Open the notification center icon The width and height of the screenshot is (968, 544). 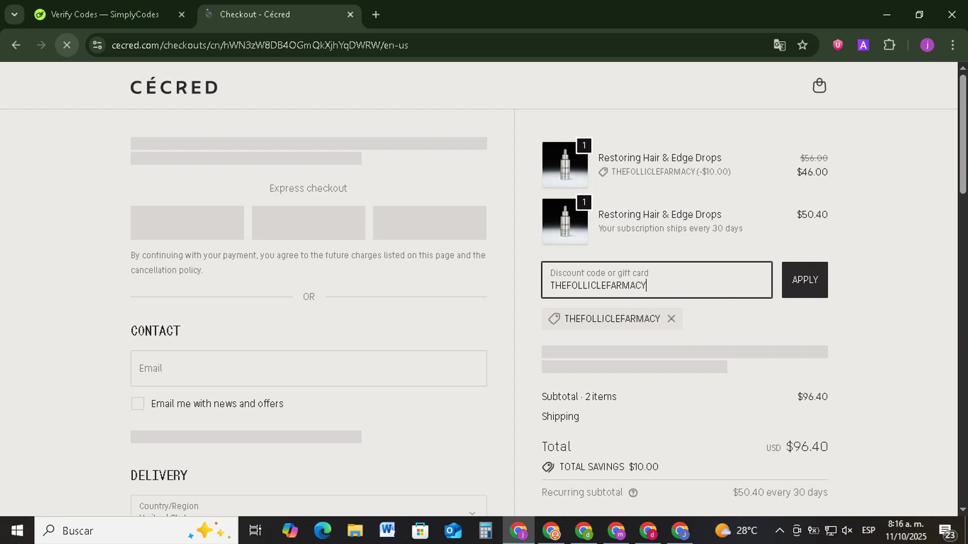coord(947,531)
